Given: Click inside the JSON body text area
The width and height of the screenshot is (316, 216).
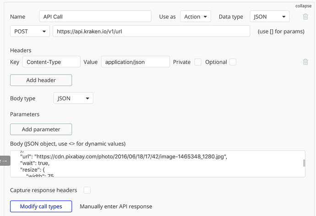Looking at the screenshot, I should [x=158, y=164].
